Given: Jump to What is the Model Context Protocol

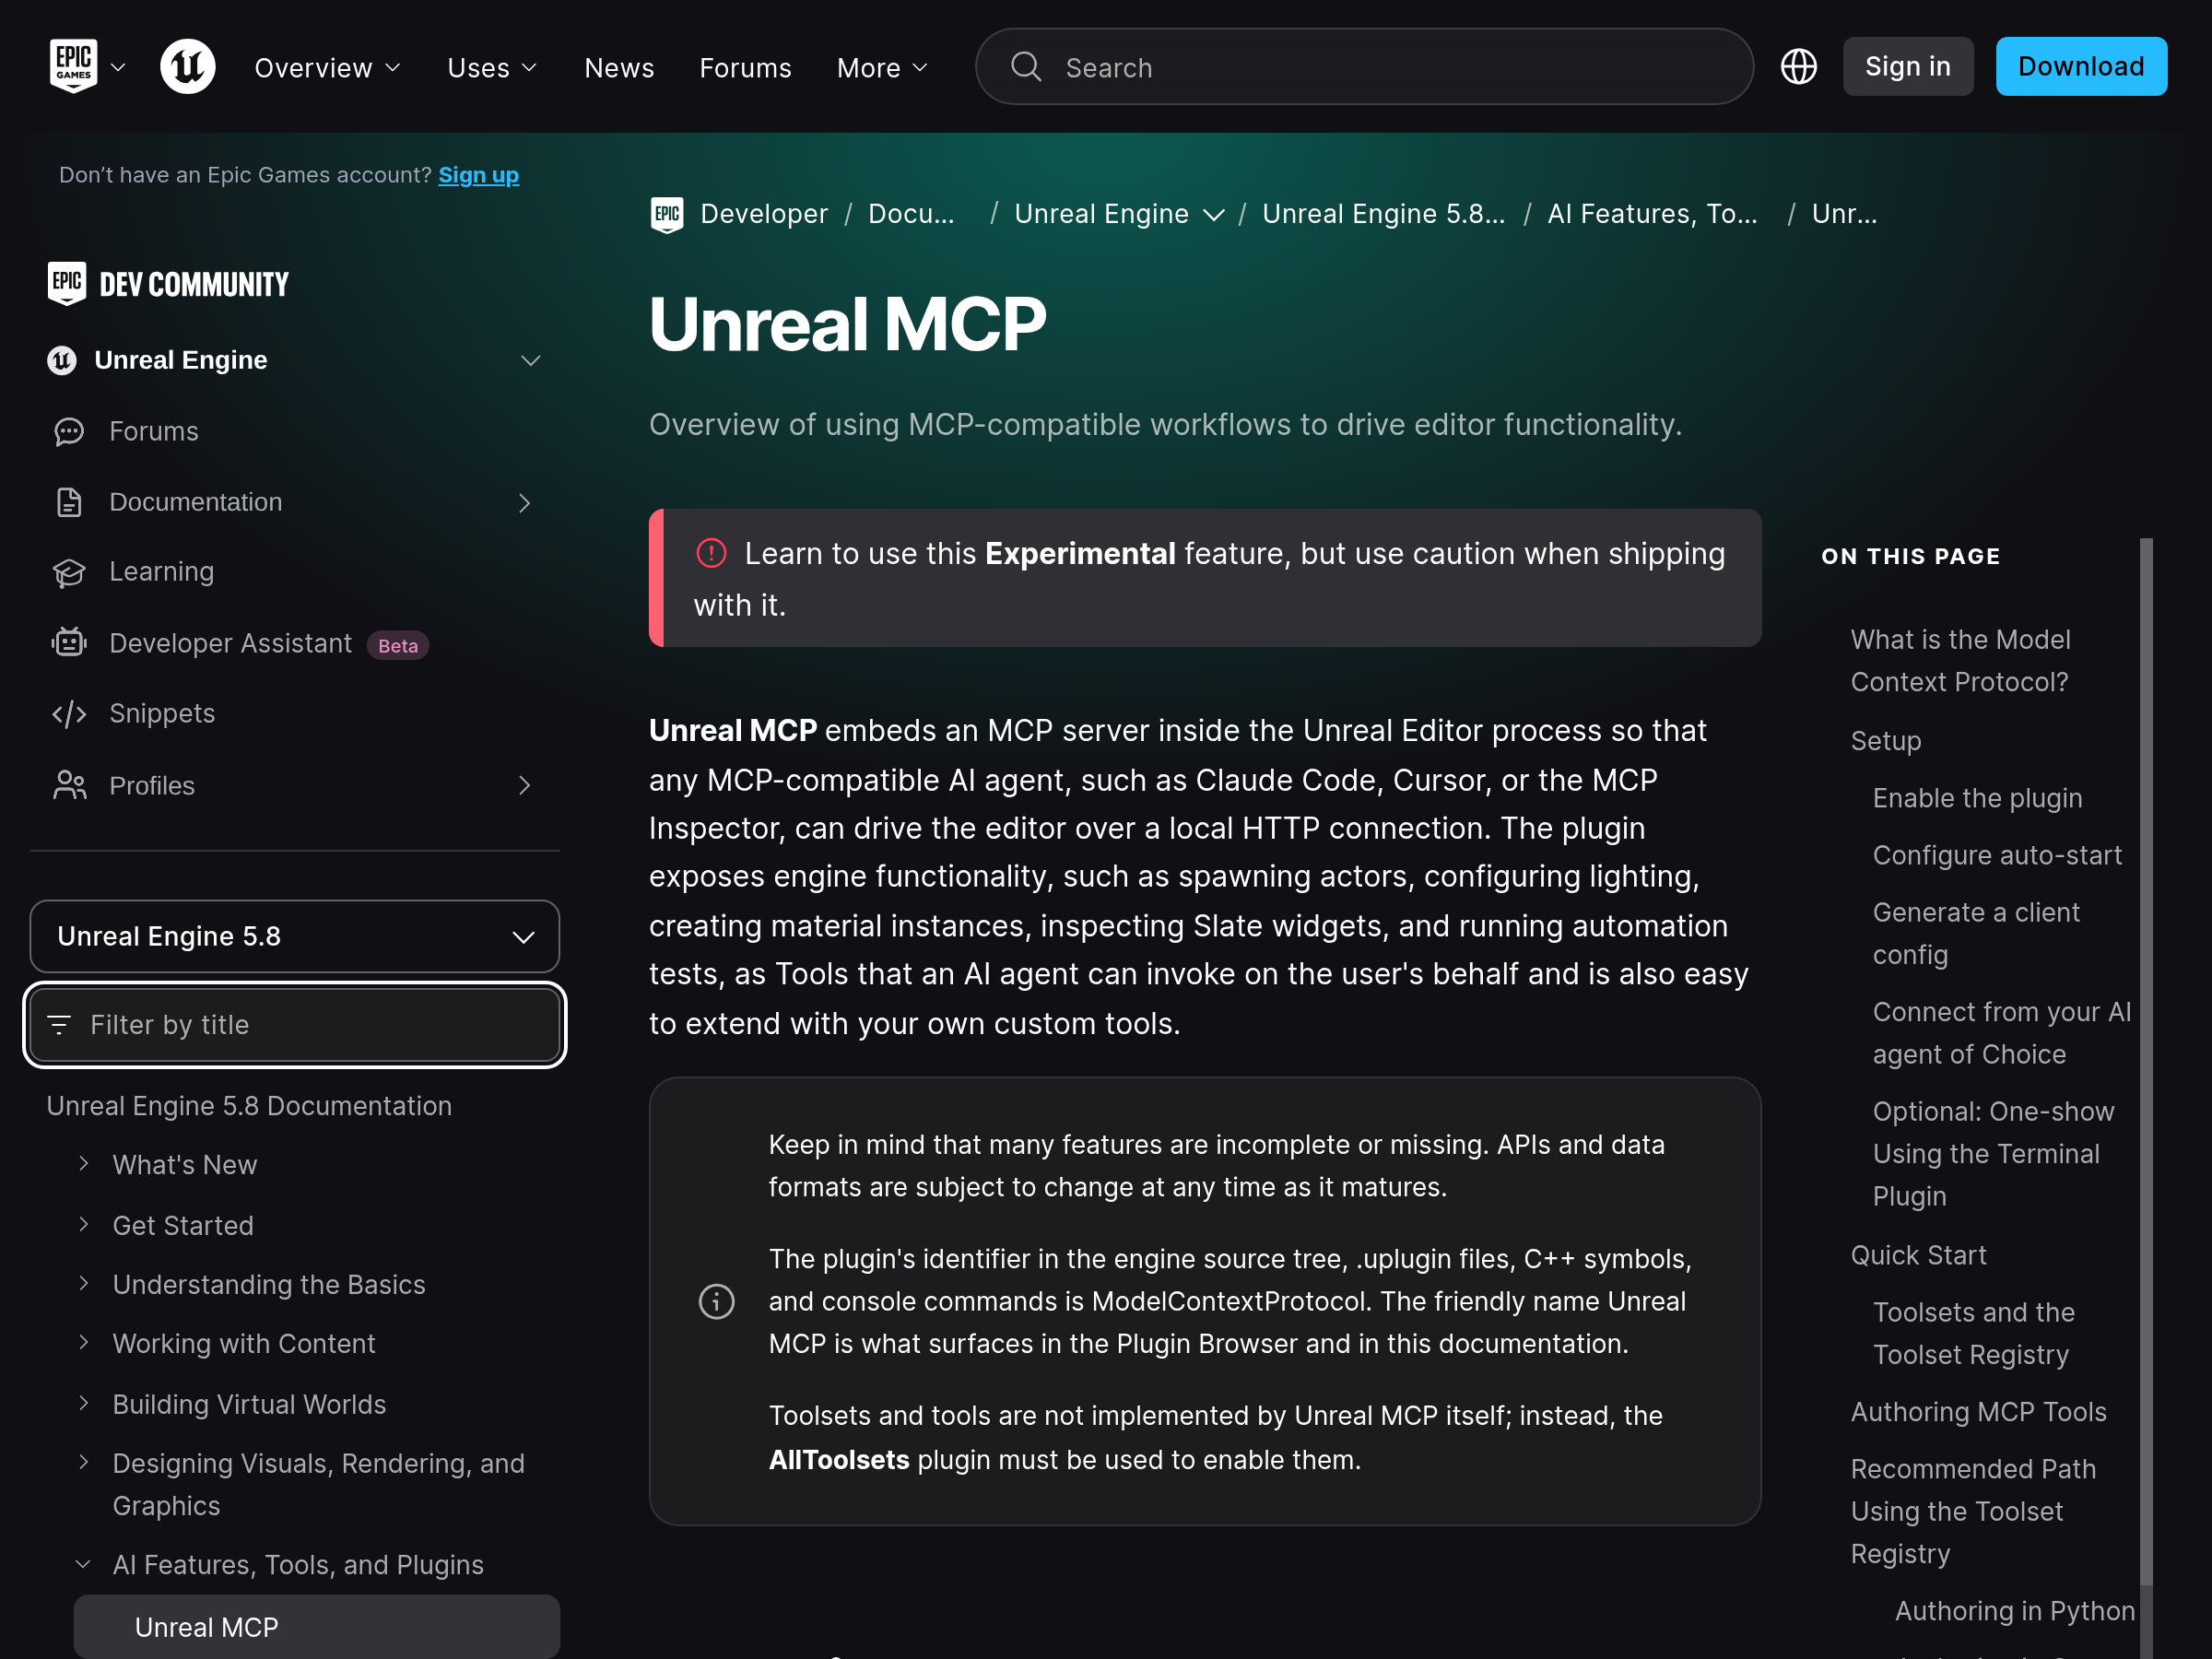Looking at the screenshot, I should tap(1961, 661).
